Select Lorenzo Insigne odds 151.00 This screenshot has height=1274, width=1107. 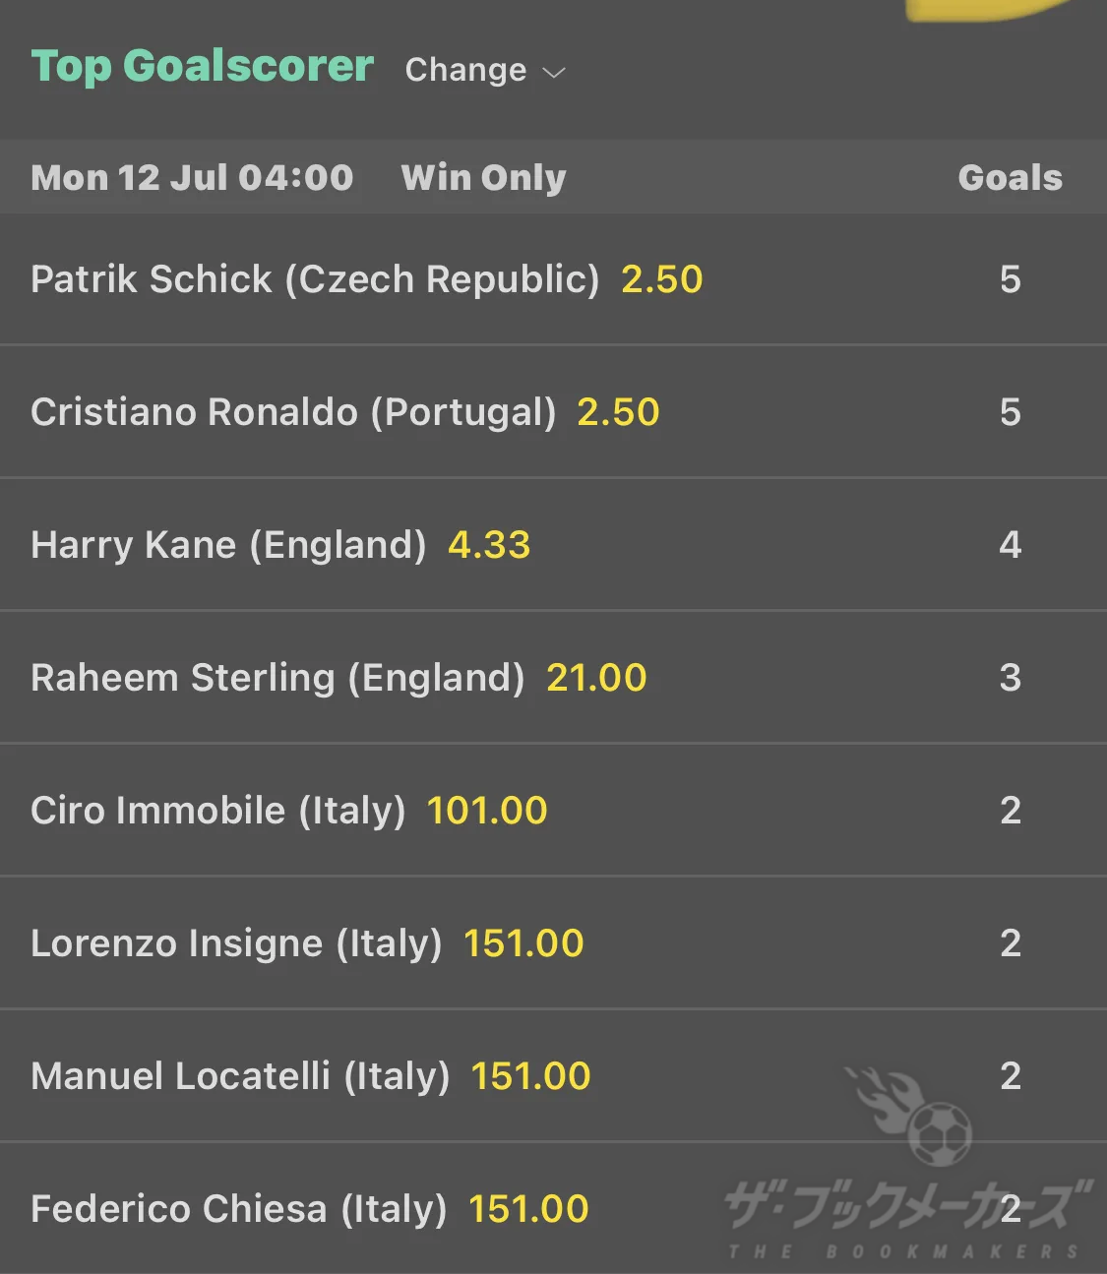(523, 943)
